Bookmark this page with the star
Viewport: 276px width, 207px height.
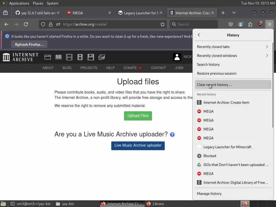pyautogui.click(x=163, y=24)
